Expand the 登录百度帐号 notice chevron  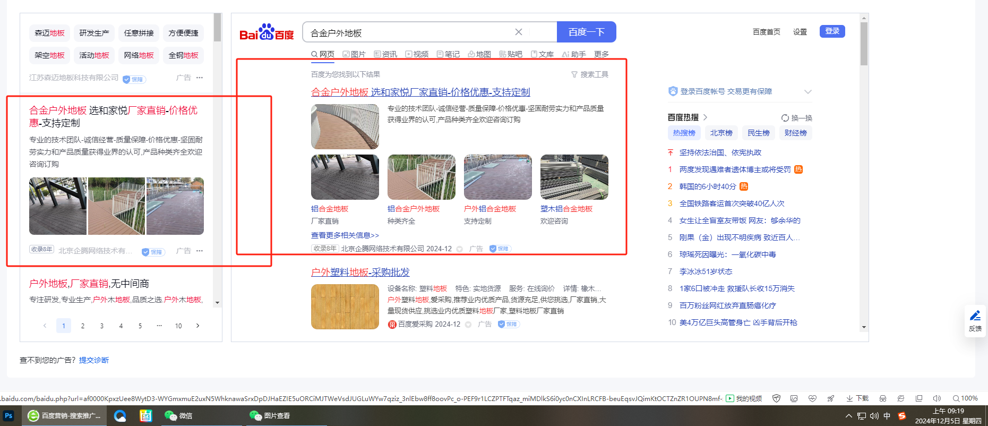[807, 92]
